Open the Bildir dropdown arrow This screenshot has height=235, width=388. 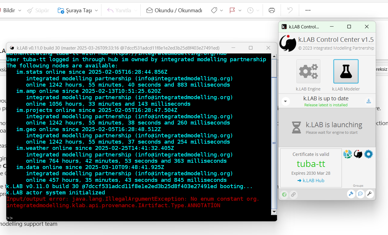[20, 10]
